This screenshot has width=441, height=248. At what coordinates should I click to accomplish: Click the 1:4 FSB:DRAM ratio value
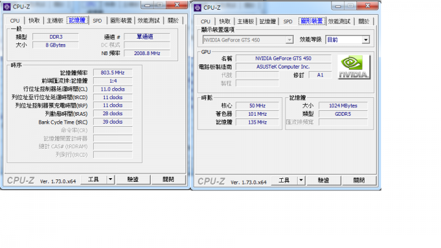click(x=113, y=81)
